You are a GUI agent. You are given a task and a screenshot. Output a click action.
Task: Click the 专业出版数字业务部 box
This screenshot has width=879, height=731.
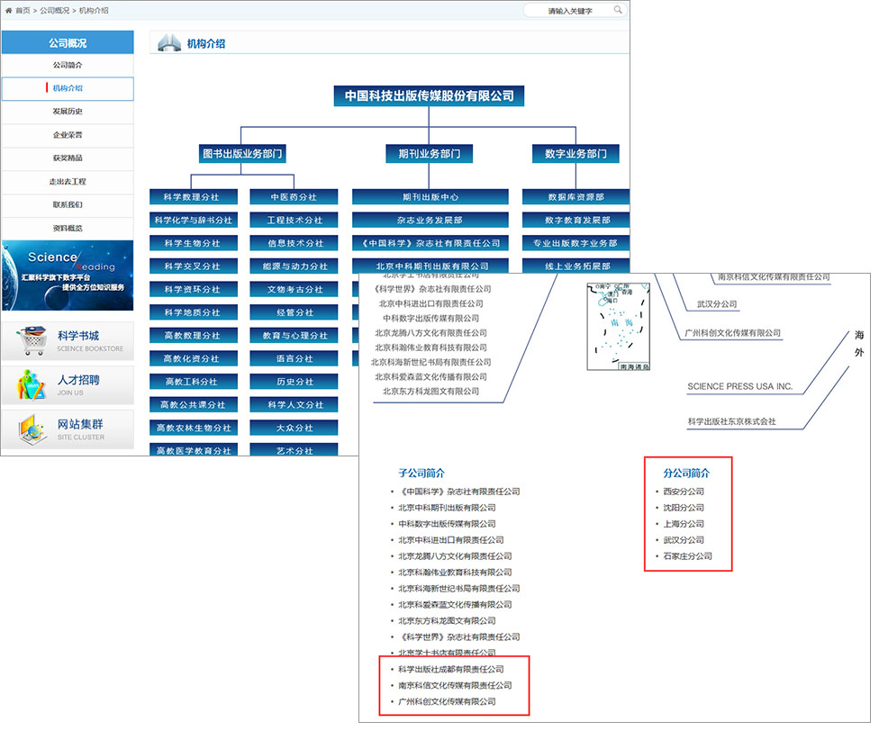click(x=575, y=243)
